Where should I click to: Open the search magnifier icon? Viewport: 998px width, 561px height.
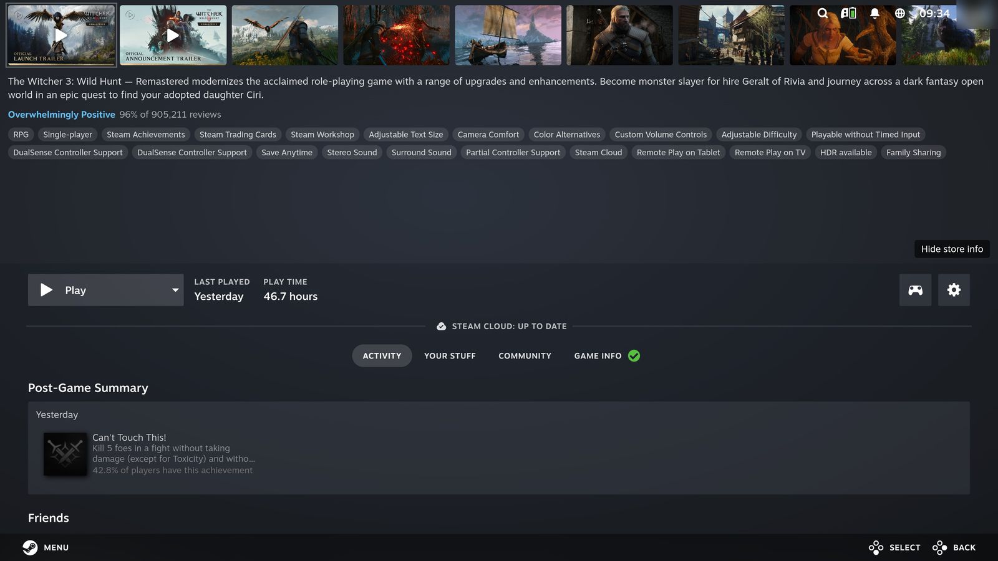(823, 13)
